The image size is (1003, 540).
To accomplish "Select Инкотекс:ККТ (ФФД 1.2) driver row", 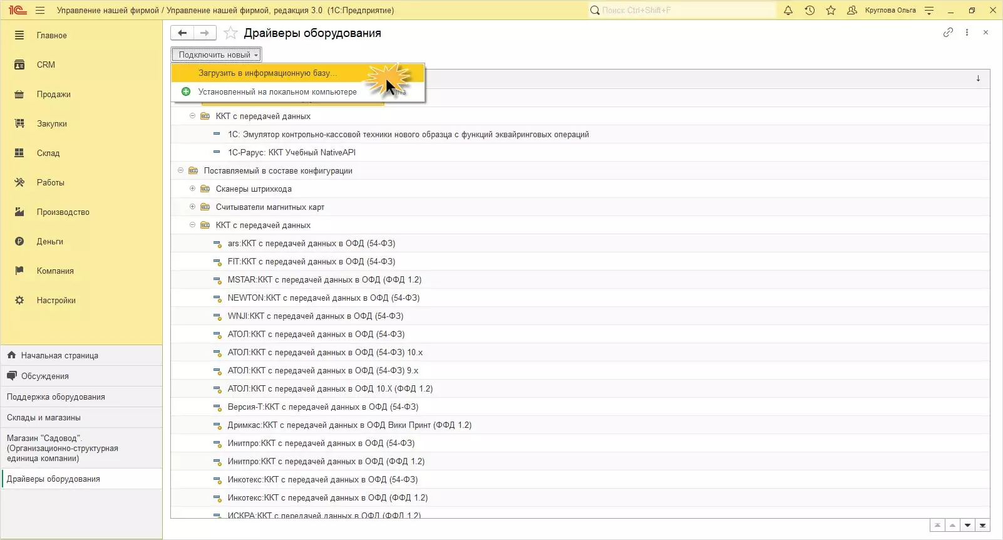I will [580, 497].
